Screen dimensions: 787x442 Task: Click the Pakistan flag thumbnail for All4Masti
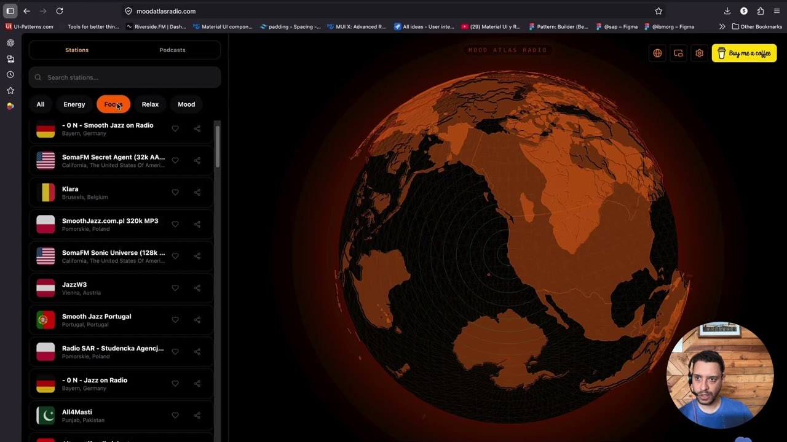coord(45,416)
